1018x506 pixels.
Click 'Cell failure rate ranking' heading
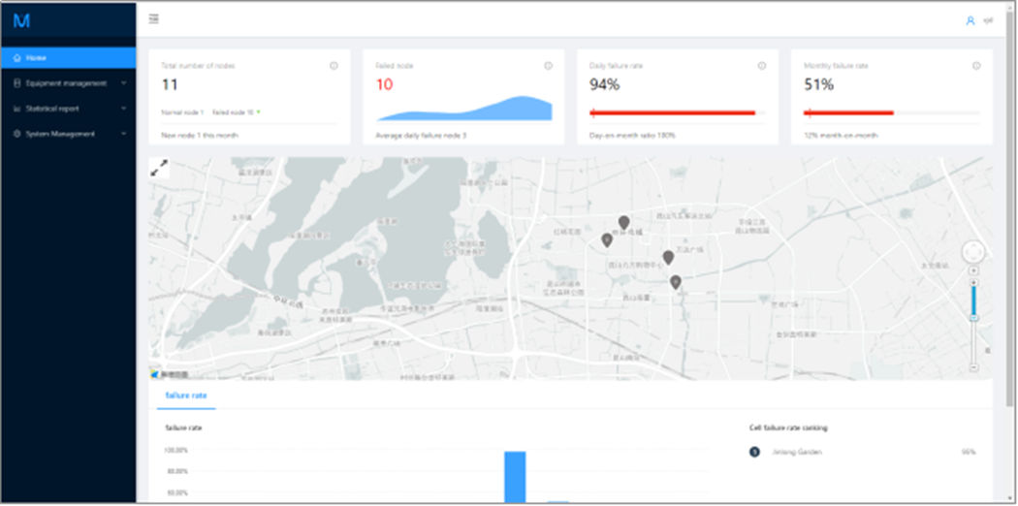point(787,428)
